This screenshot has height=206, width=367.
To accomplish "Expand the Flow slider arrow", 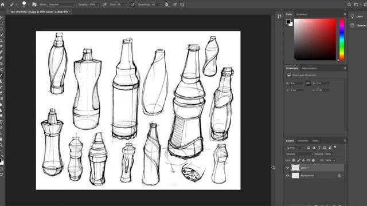I will coord(126,5).
